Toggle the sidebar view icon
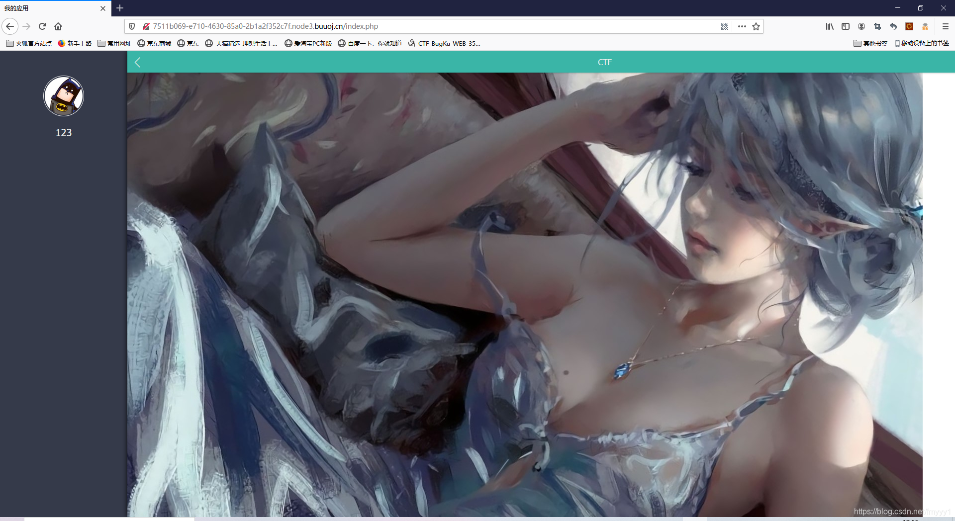Image resolution: width=955 pixels, height=521 pixels. 846,26
